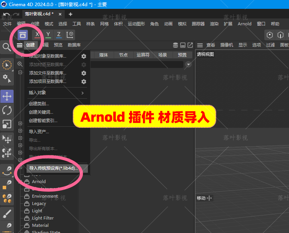Open the 文件 menu
This screenshot has height=233, width=289.
click(7, 24)
